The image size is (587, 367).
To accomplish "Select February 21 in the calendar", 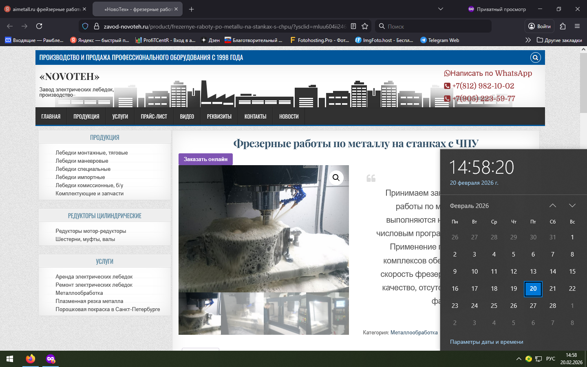I will pyautogui.click(x=552, y=289).
